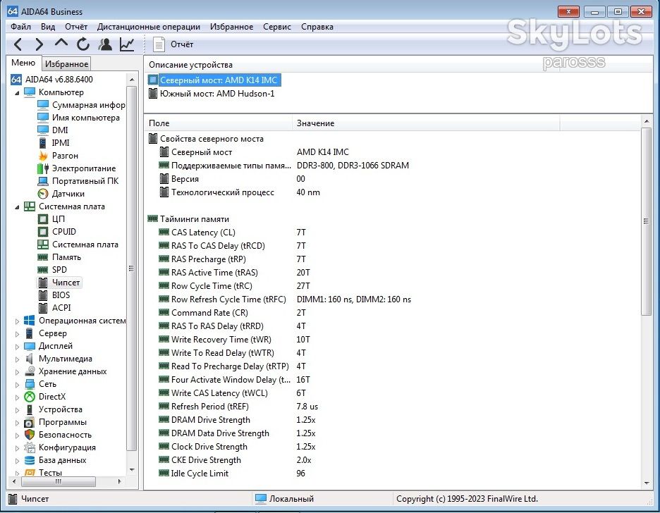Click the Forward navigation arrow

[39, 44]
